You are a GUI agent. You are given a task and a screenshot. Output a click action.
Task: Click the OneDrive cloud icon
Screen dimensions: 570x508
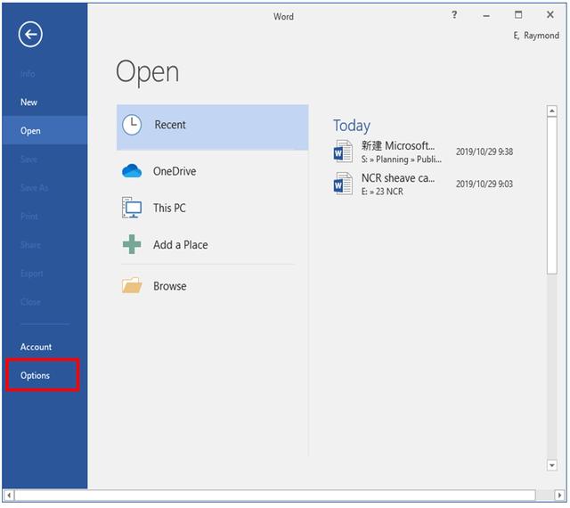click(x=132, y=171)
